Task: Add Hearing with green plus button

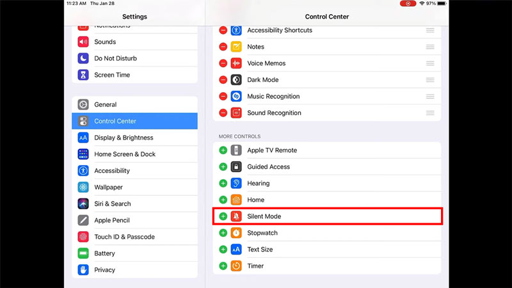Action: [x=223, y=183]
